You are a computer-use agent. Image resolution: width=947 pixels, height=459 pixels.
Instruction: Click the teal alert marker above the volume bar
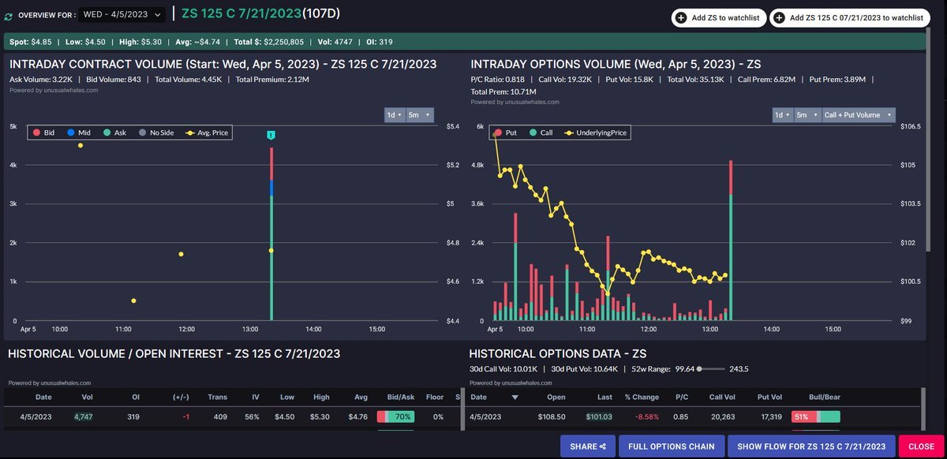click(271, 136)
